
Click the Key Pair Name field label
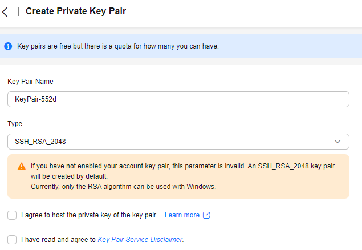pos(30,82)
